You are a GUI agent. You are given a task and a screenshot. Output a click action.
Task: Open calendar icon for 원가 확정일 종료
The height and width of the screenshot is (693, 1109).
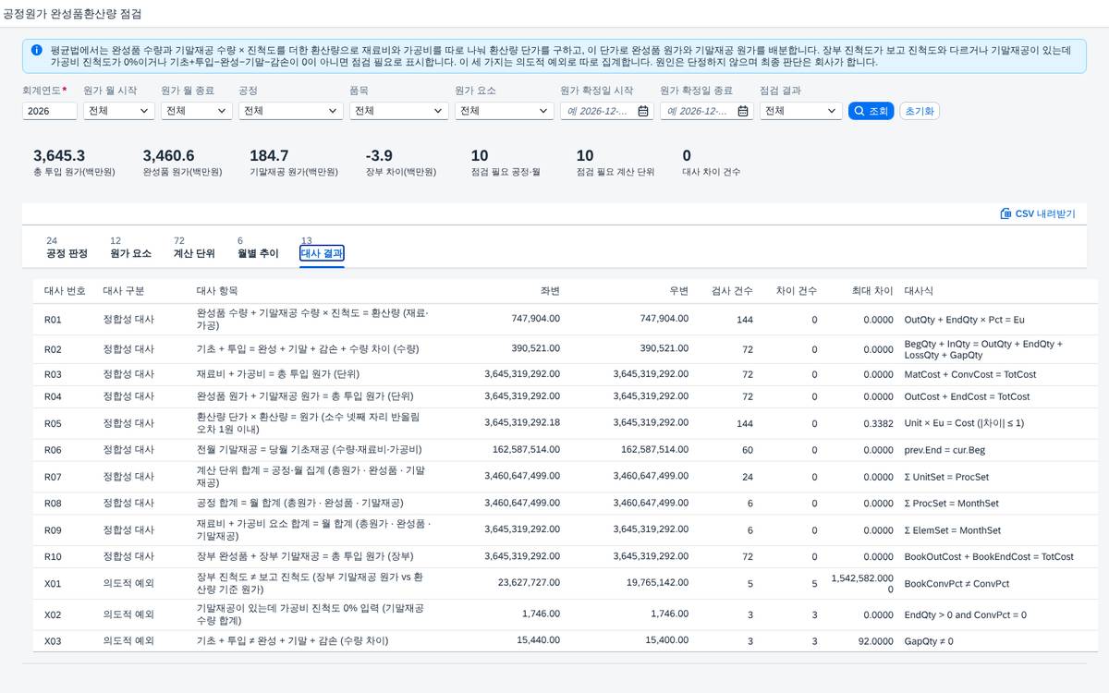pyautogui.click(x=742, y=111)
